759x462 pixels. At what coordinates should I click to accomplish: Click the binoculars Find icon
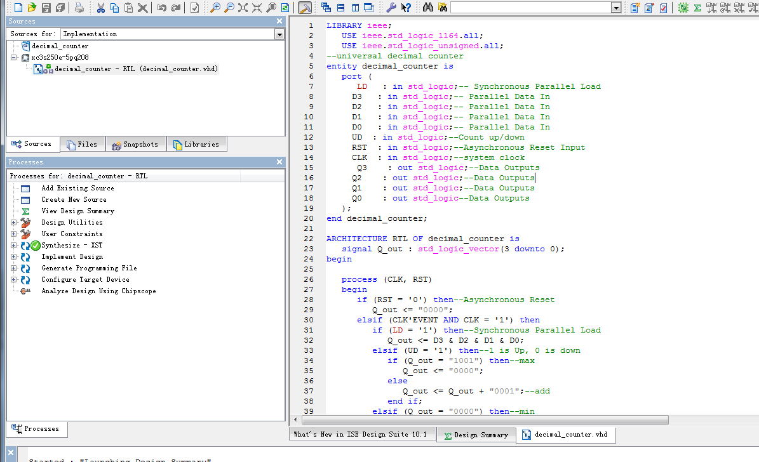(x=428, y=8)
